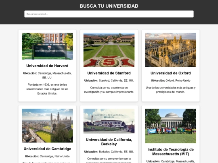Screen dimensions: 218x163
Task: Click Berkeley's description starting Conocida por su compromiso
Action: tap(109, 160)
